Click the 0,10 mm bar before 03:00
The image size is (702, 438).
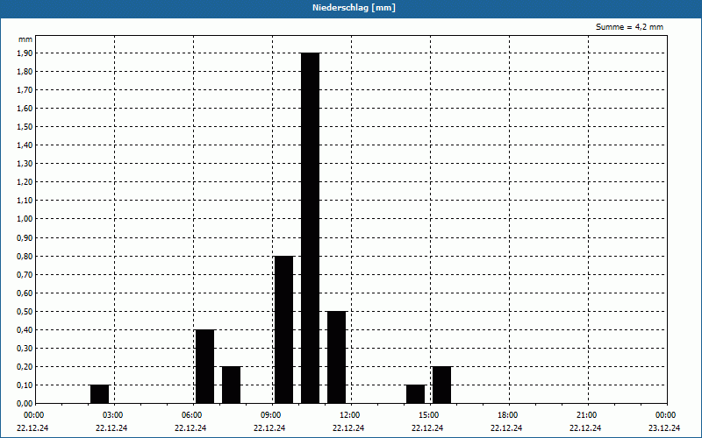coord(99,393)
